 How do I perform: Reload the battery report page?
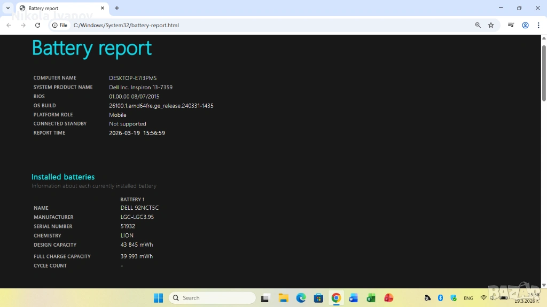click(37, 25)
